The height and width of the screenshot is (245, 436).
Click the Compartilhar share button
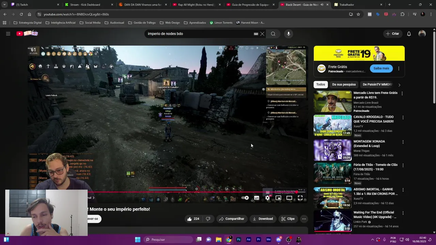tap(232, 219)
